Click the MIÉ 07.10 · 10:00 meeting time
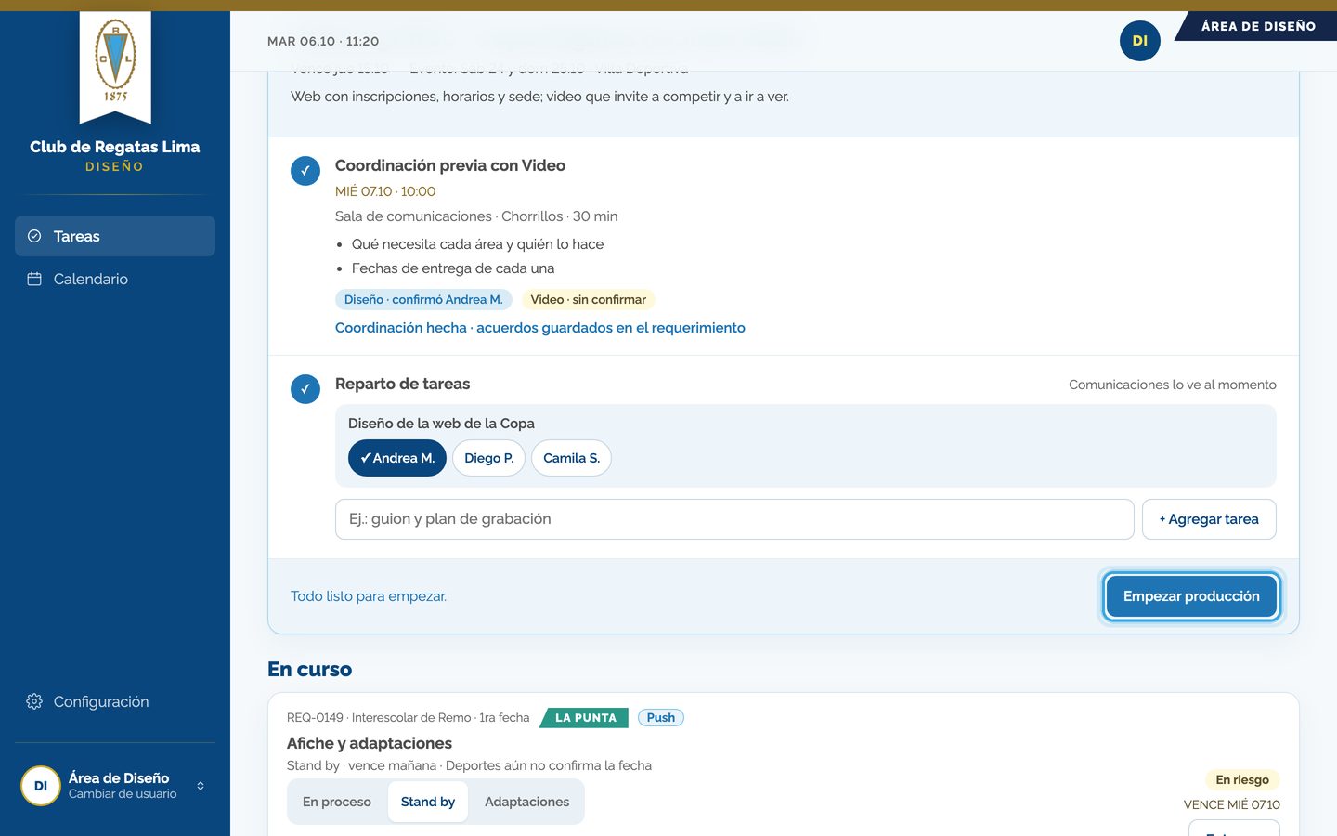1337x836 pixels. click(385, 191)
